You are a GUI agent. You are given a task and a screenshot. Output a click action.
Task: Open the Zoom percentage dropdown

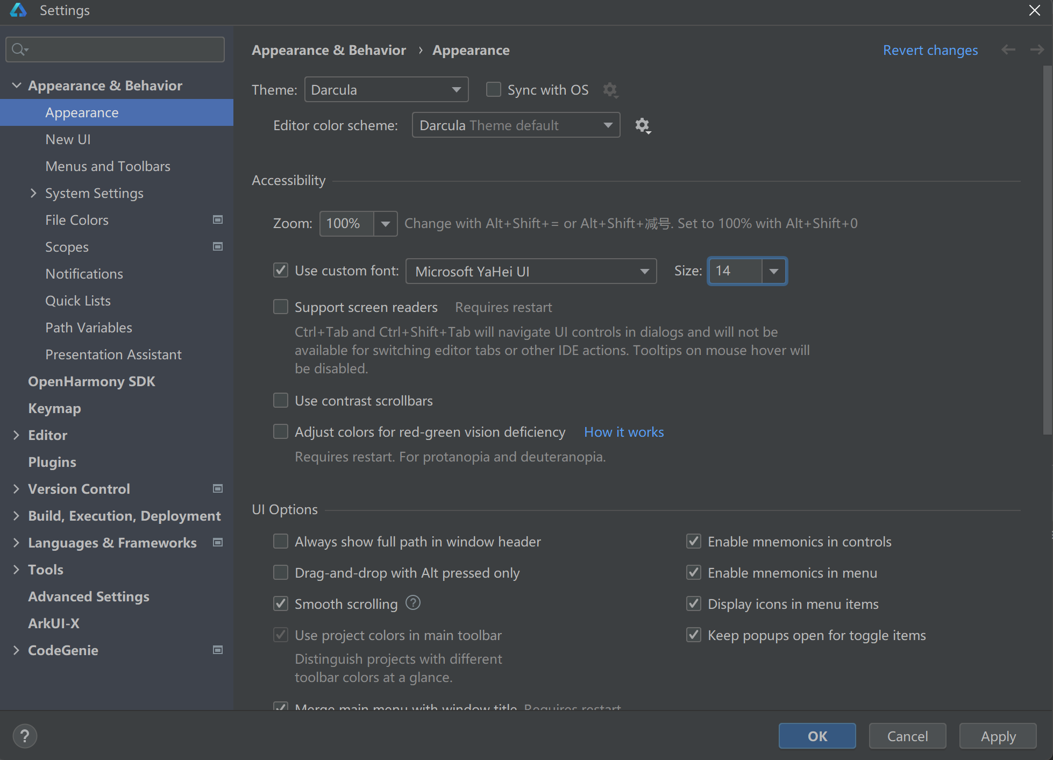point(385,224)
